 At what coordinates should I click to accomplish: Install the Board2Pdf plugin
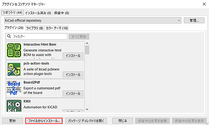coord(73,93)
